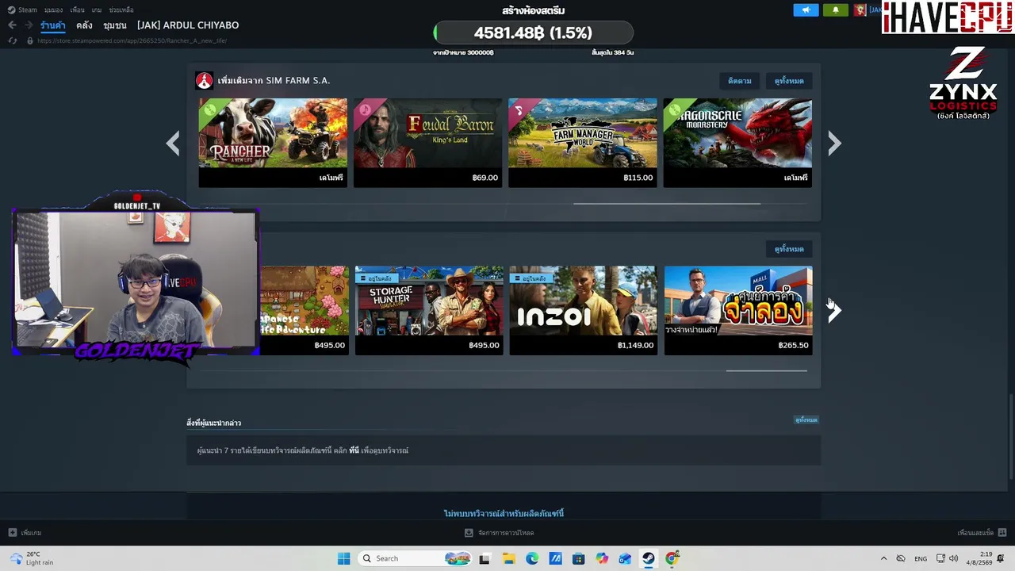Open the volume control in system tray

953,558
